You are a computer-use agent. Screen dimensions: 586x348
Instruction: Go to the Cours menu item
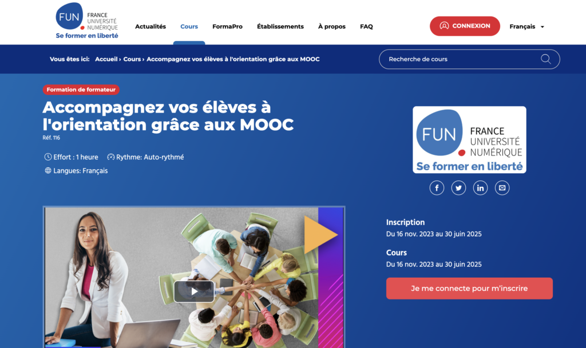tap(189, 26)
